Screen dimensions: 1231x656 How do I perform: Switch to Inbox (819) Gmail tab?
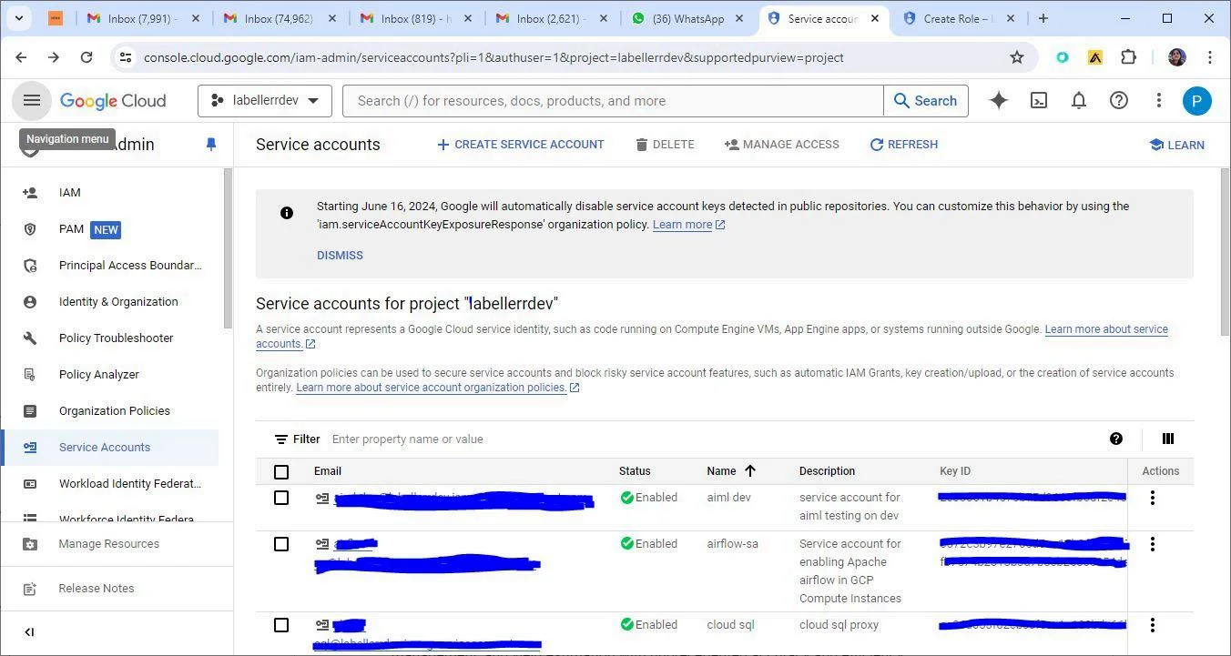415,18
